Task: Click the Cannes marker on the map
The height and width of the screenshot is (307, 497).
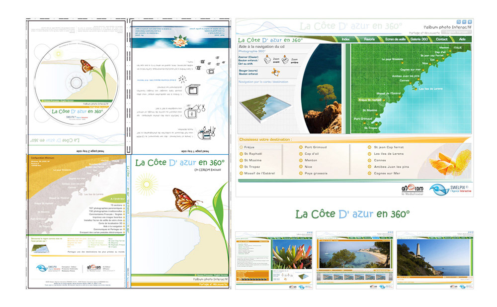Action: 411,83
